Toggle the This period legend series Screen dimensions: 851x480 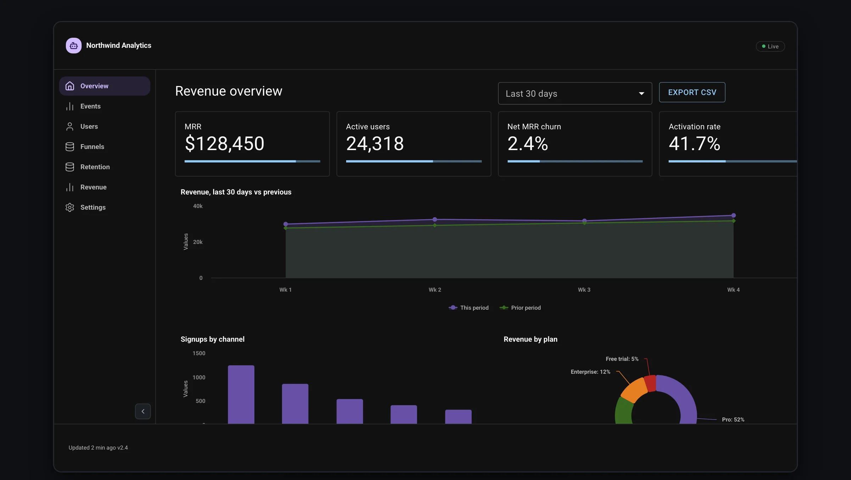[x=468, y=308]
